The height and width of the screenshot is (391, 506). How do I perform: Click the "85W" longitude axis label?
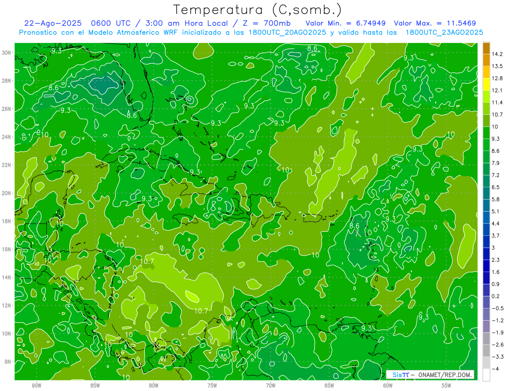95,385
